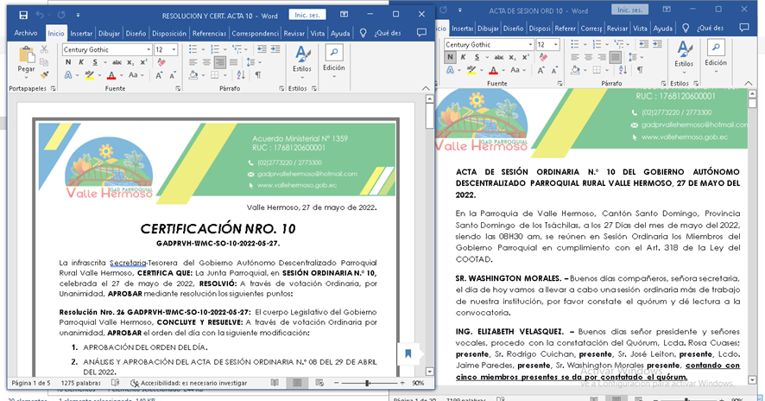Toggle italic (K) in RESOLUCION window
765x401 pixels.
(x=79, y=64)
